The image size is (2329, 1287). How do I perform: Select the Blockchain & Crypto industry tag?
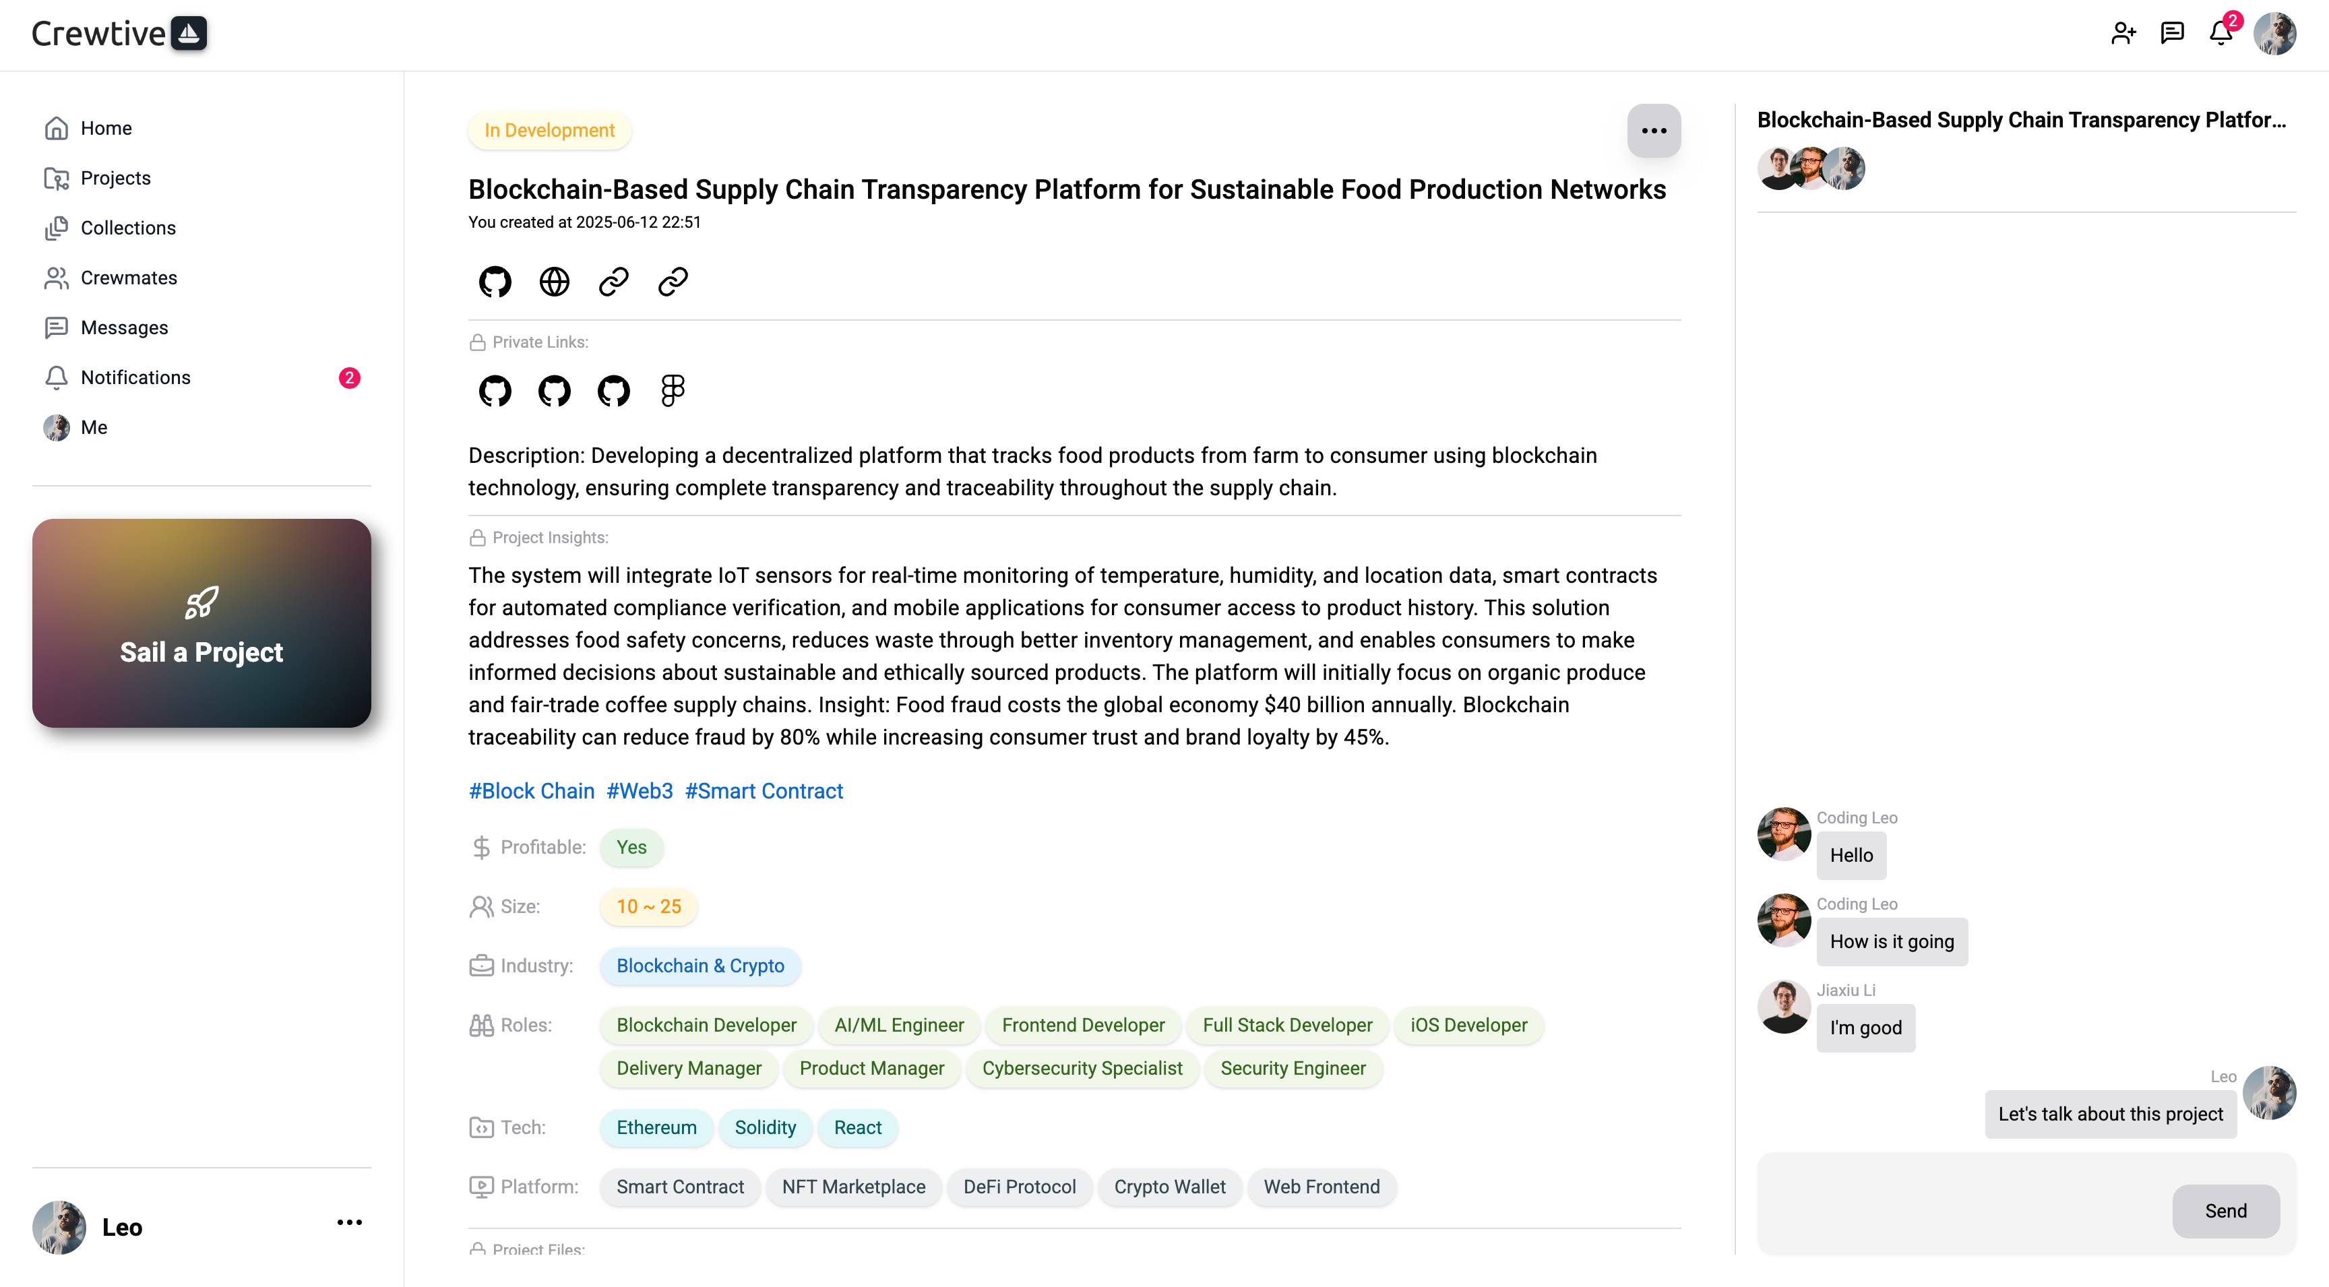tap(700, 965)
